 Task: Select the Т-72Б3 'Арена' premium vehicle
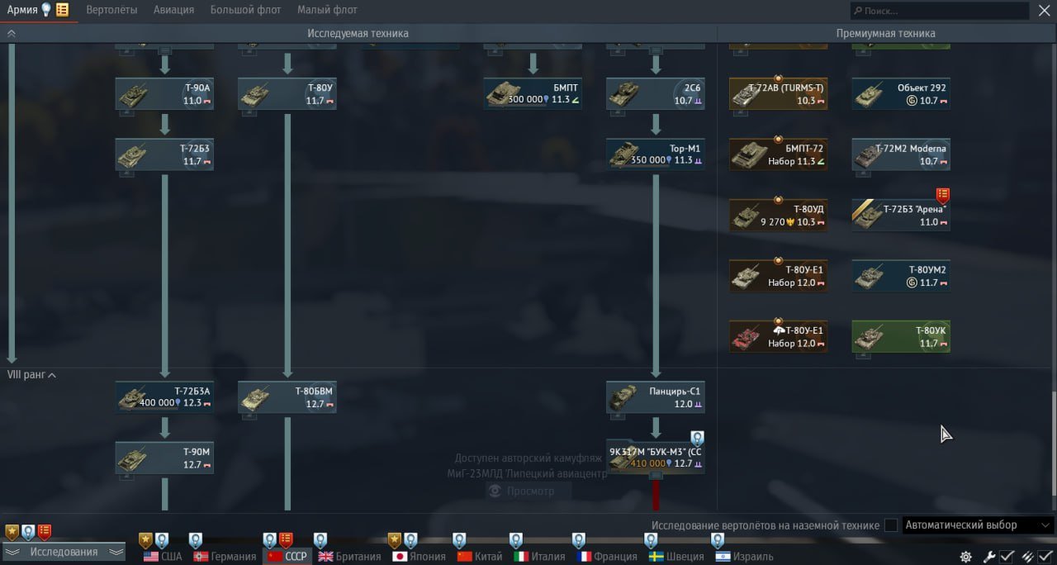pyautogui.click(x=900, y=215)
